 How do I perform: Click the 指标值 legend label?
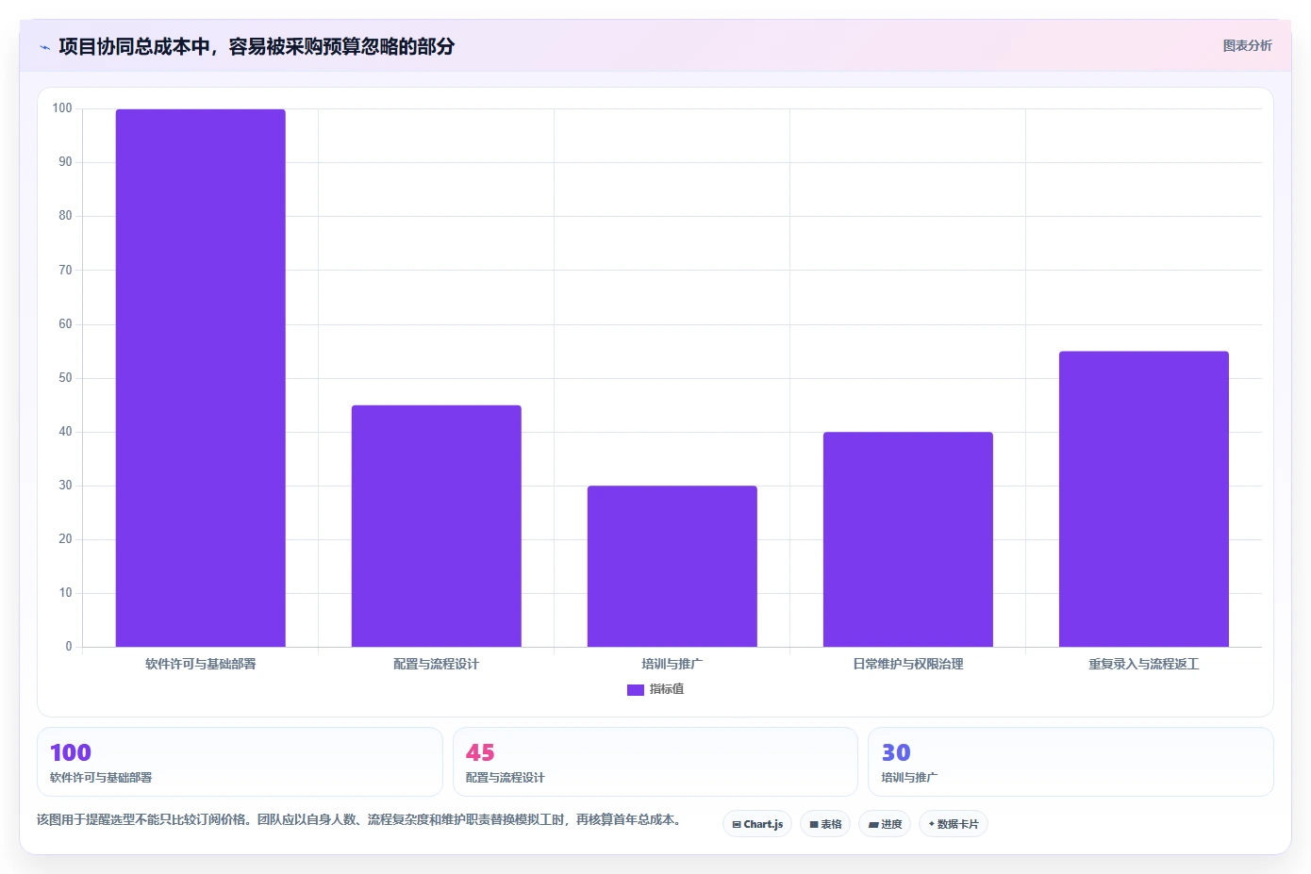pos(667,689)
